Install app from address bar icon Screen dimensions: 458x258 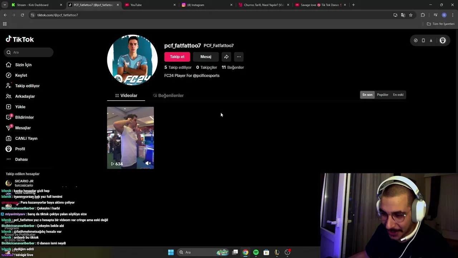(395, 15)
